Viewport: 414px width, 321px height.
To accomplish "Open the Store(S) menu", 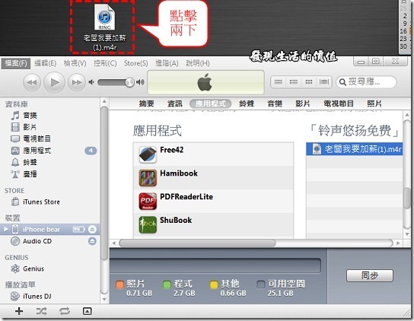I will tap(136, 63).
